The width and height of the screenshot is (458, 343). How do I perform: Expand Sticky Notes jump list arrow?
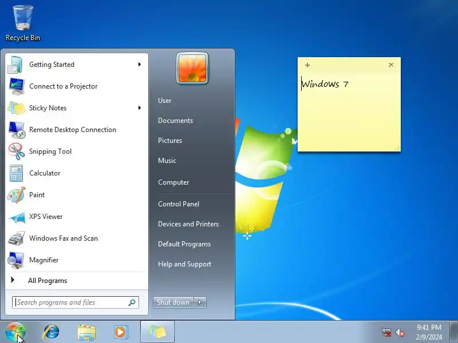point(140,108)
